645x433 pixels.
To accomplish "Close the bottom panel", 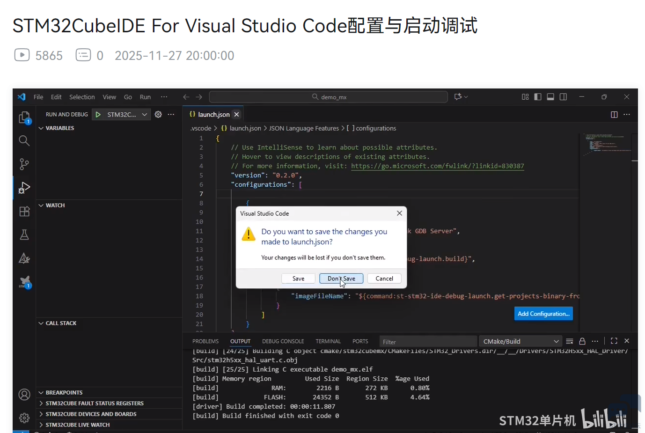I will 627,341.
